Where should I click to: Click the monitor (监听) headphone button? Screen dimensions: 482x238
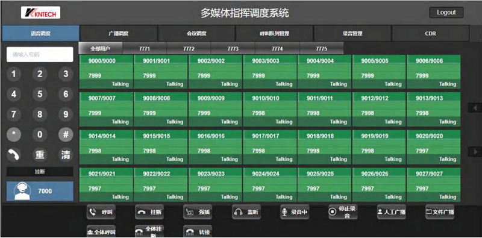coord(246,212)
